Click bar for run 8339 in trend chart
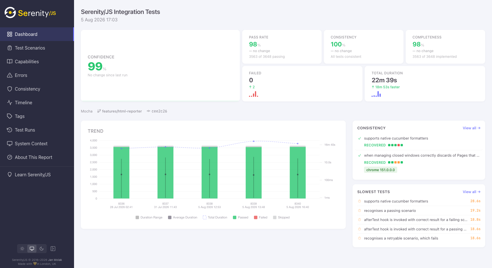The height and width of the screenshot is (268, 492). click(x=254, y=172)
